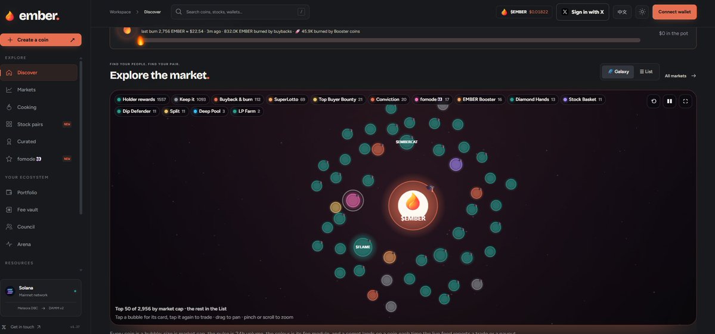Filter by LP Farm chip

247,112
